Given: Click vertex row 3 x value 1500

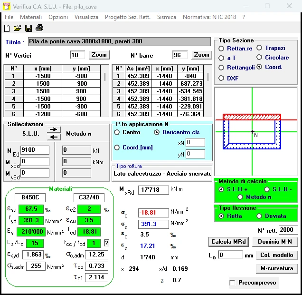Looking at the screenshot, I should [43, 91].
